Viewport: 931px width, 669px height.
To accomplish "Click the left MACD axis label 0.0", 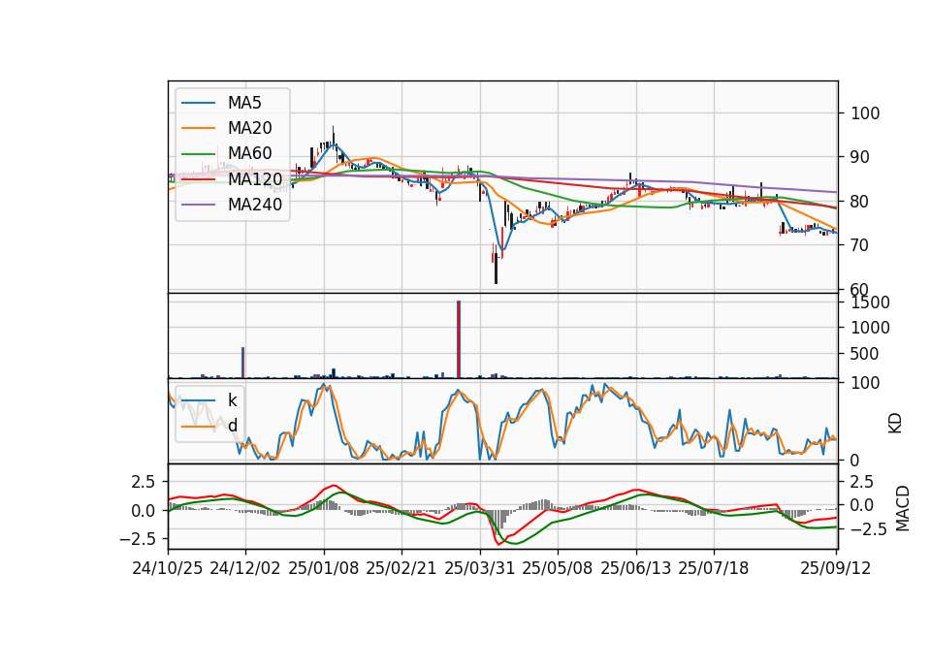I will 144,511.
